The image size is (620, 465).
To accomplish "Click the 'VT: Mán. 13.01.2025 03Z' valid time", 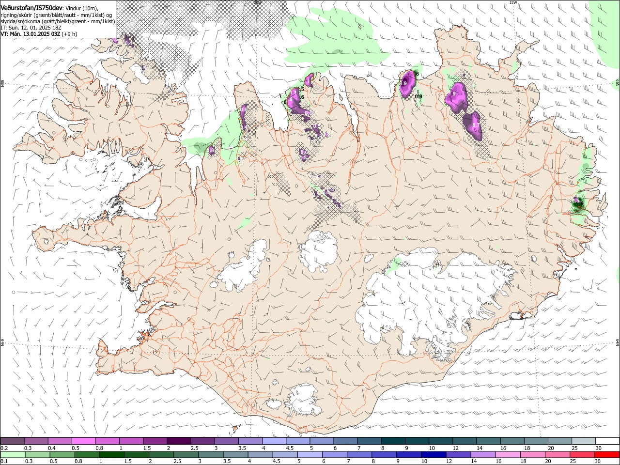I will pos(31,34).
